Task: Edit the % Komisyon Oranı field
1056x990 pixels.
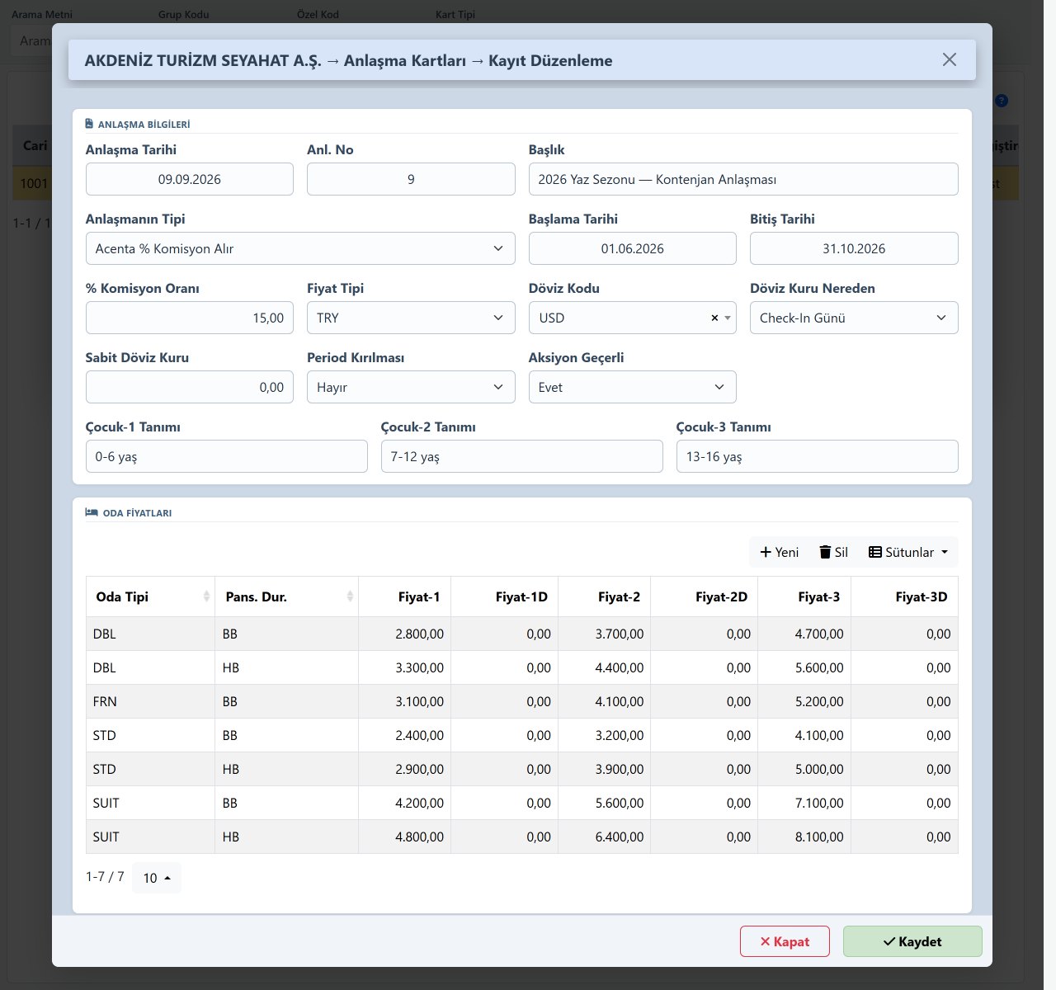Action: coord(190,318)
